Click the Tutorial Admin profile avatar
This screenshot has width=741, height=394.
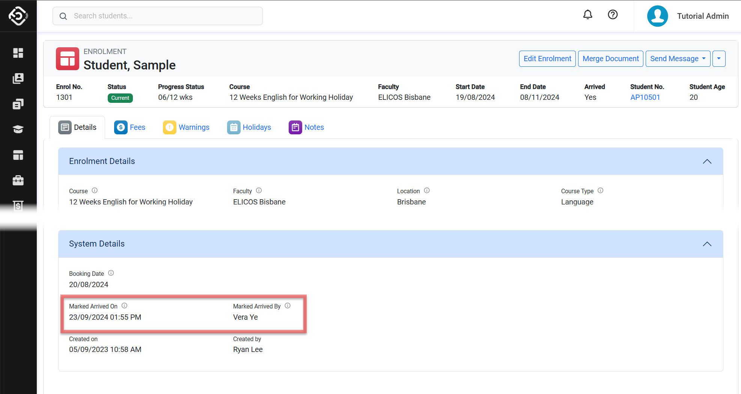tap(657, 16)
